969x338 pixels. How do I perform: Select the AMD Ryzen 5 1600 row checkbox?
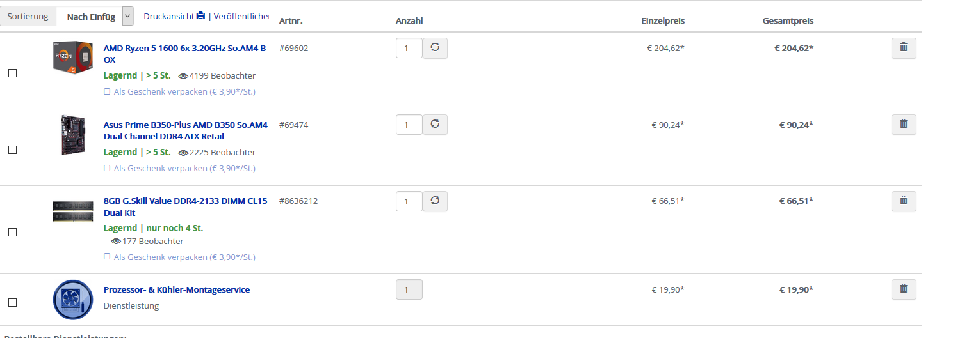click(x=12, y=73)
